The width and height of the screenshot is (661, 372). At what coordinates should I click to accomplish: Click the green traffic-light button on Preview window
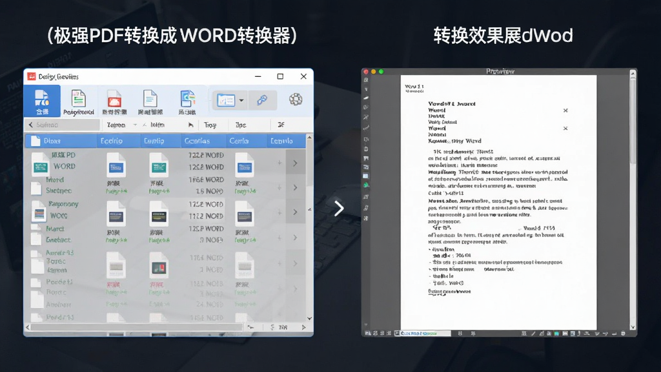point(381,72)
